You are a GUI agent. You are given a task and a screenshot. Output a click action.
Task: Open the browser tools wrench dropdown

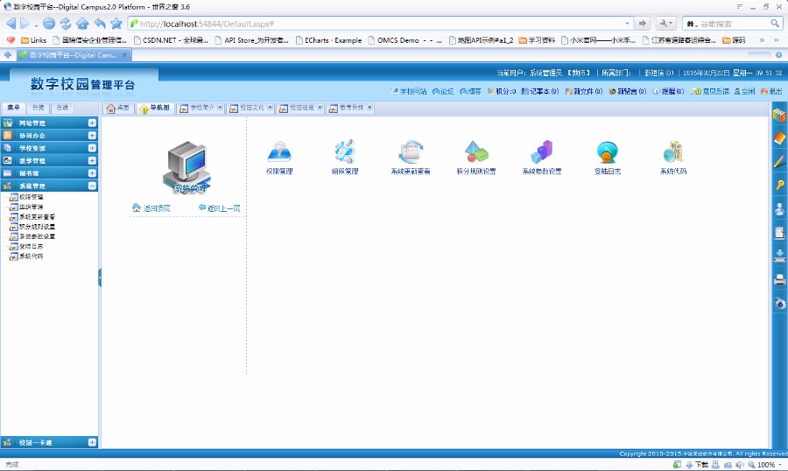(x=666, y=24)
